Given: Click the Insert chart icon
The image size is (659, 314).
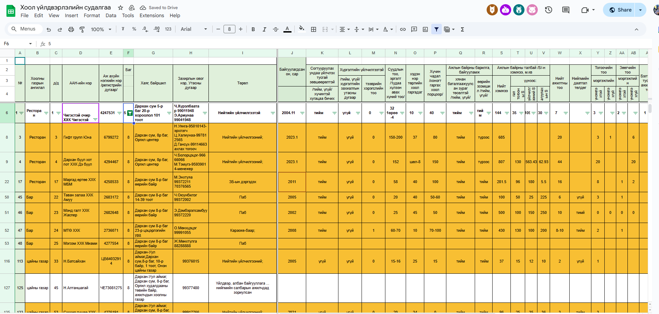Looking at the screenshot, I should 425,29.
